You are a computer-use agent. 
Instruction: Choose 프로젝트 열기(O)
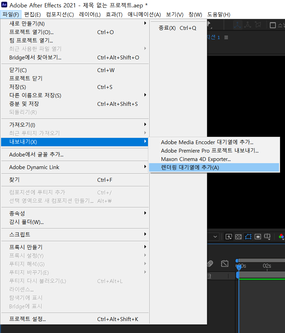pos(75,32)
